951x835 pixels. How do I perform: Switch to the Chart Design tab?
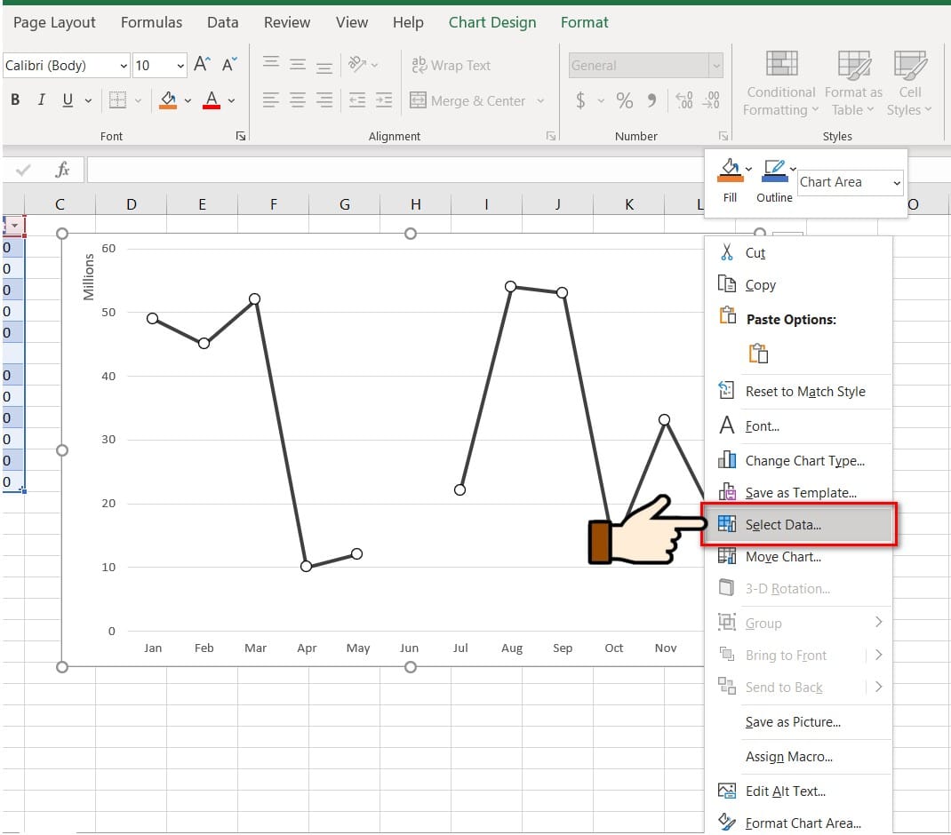coord(491,22)
